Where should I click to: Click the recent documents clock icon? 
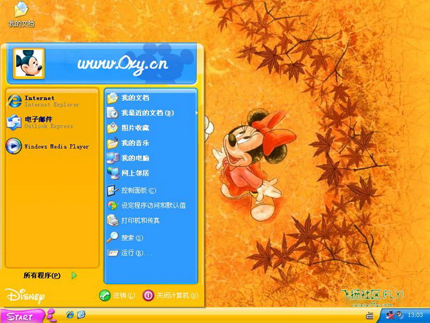pyautogui.click(x=112, y=113)
